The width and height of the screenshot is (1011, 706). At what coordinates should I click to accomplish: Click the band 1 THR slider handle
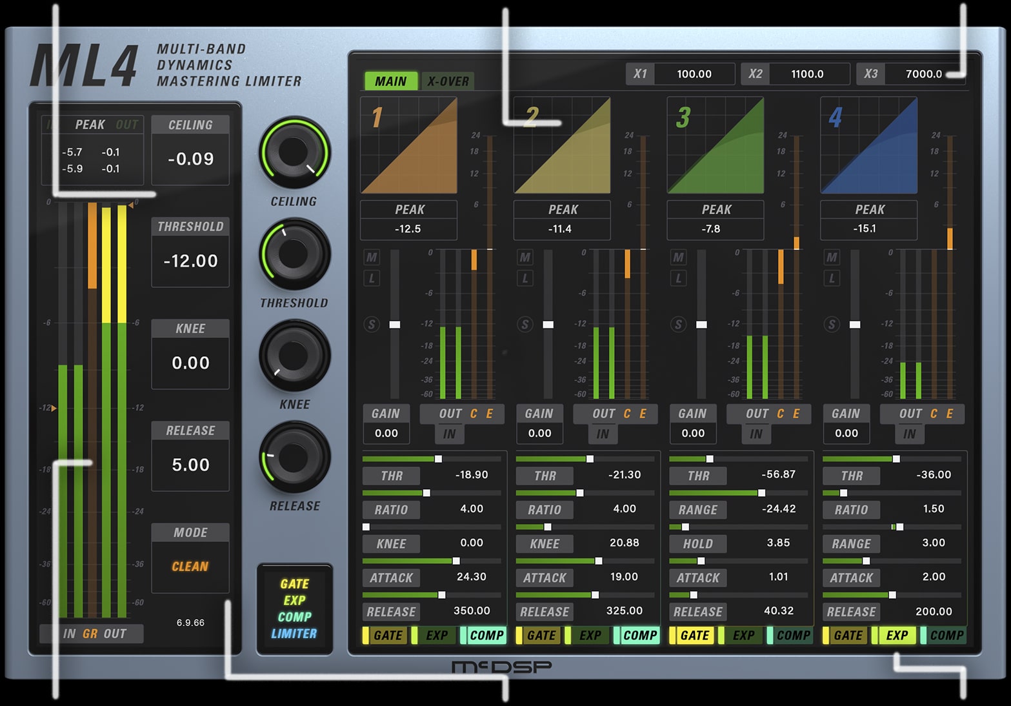click(439, 459)
